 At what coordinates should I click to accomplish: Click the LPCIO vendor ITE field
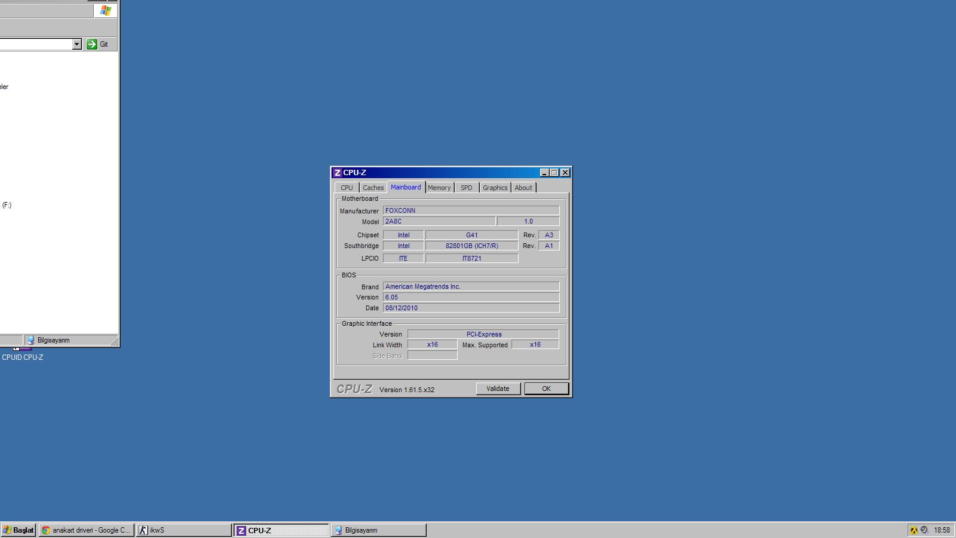[403, 258]
